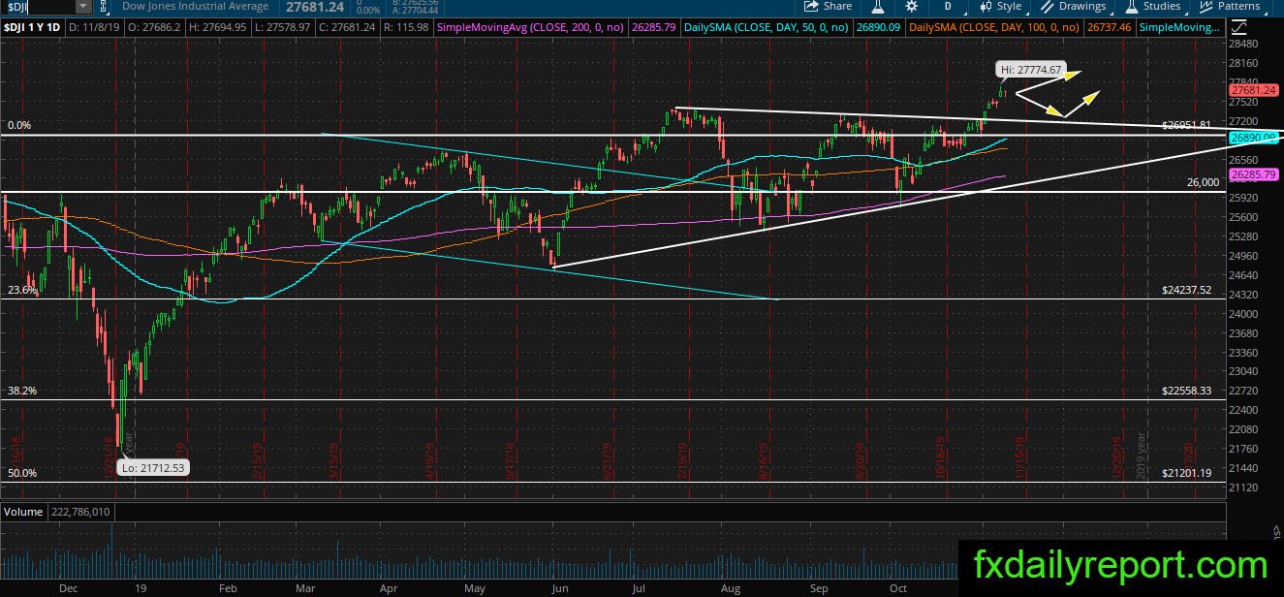The height and width of the screenshot is (597, 1284).
Task: Open chart settings gear icon
Action: (911, 7)
